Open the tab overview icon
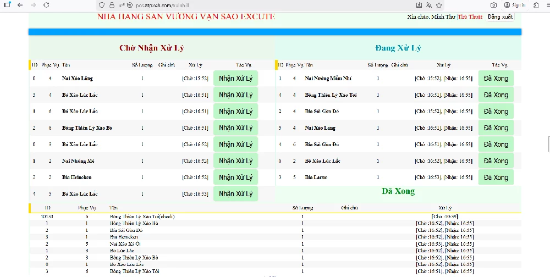The height and width of the screenshot is (277, 550). tap(7, 5)
